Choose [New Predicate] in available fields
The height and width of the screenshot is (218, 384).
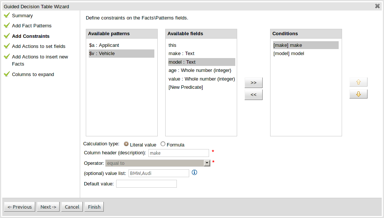pyautogui.click(x=185, y=87)
